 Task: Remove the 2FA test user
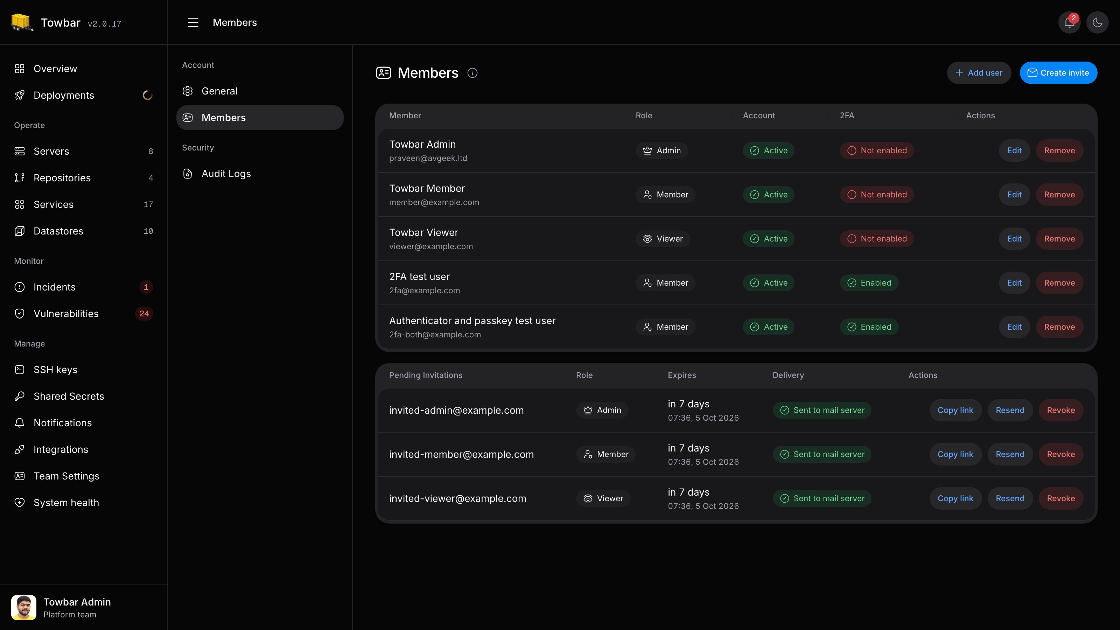(x=1059, y=283)
